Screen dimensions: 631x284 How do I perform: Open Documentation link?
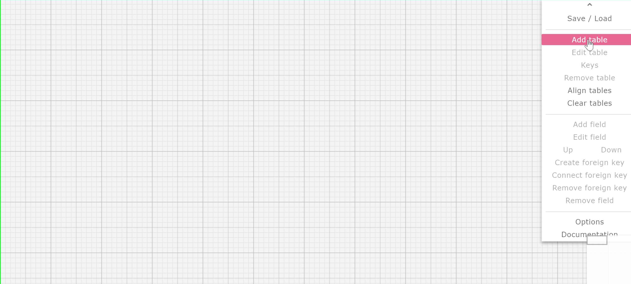(589, 235)
